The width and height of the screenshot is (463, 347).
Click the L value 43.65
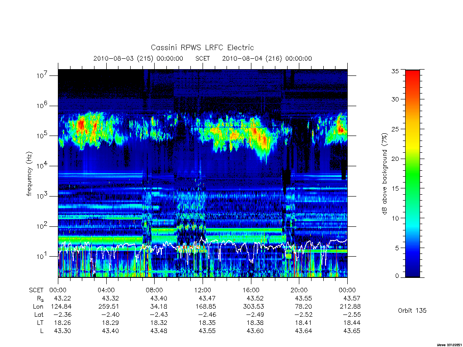tap(352, 331)
